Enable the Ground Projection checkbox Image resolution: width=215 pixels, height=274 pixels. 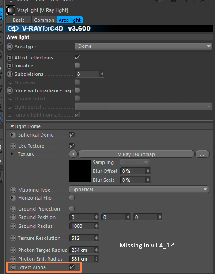tap(72, 209)
